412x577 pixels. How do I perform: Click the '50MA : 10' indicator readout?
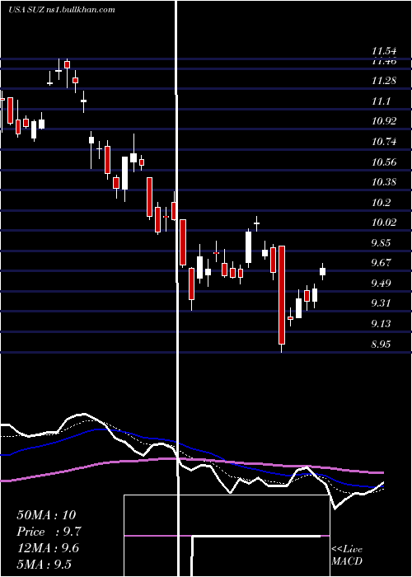46,515
